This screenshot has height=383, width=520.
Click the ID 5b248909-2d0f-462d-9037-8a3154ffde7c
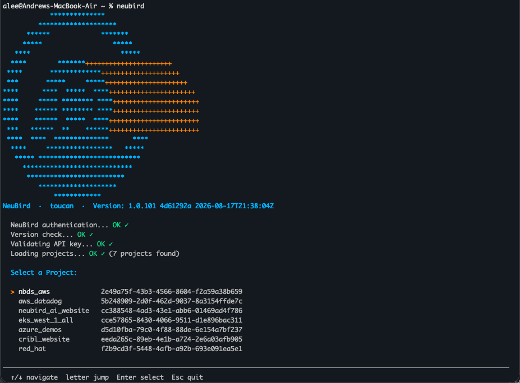click(172, 301)
